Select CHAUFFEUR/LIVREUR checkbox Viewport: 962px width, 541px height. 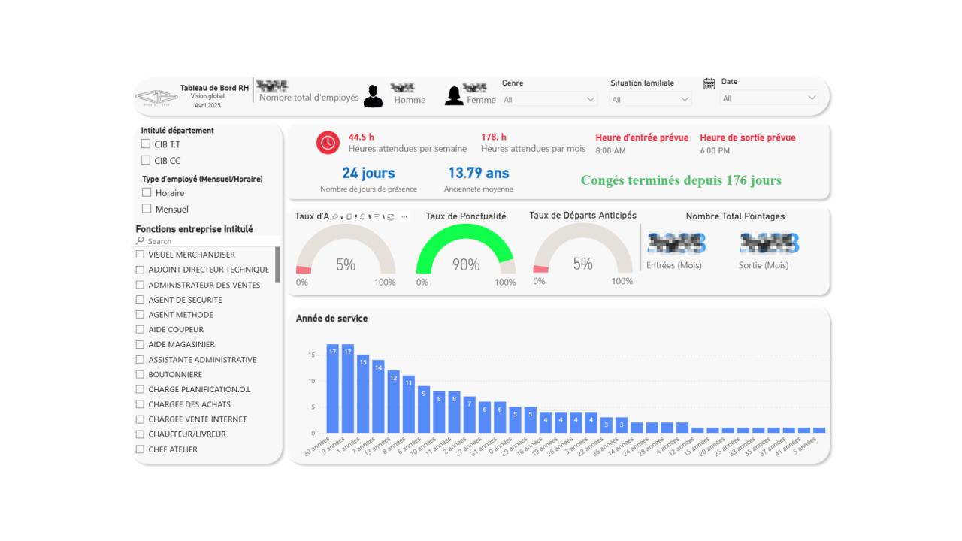[x=140, y=434]
